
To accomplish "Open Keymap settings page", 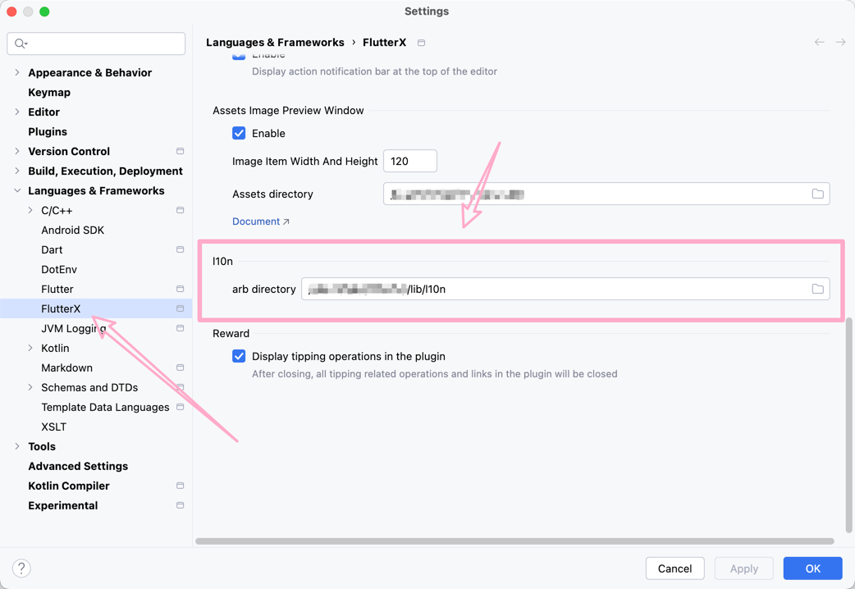I will click(x=49, y=92).
